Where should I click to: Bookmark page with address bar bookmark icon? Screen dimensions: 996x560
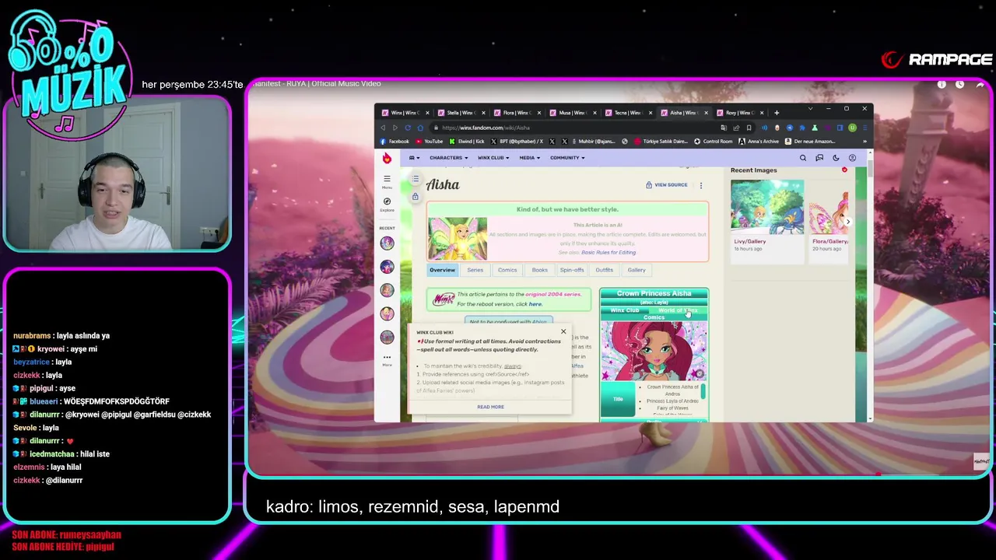pos(749,128)
